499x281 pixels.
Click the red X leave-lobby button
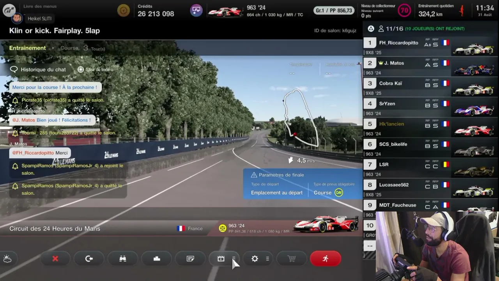[x=55, y=259]
